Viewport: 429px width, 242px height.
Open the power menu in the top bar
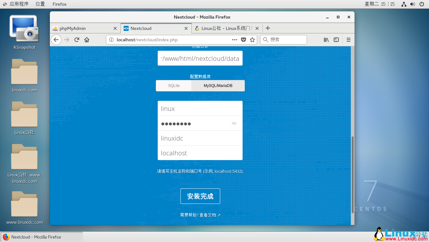(x=422, y=4)
